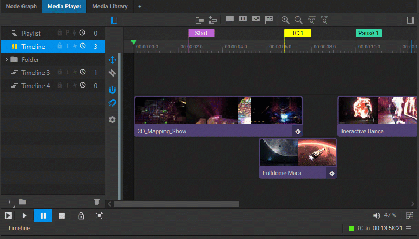Image resolution: width=419 pixels, height=239 pixels.
Task: Expand the Folder item
Action: [6, 59]
